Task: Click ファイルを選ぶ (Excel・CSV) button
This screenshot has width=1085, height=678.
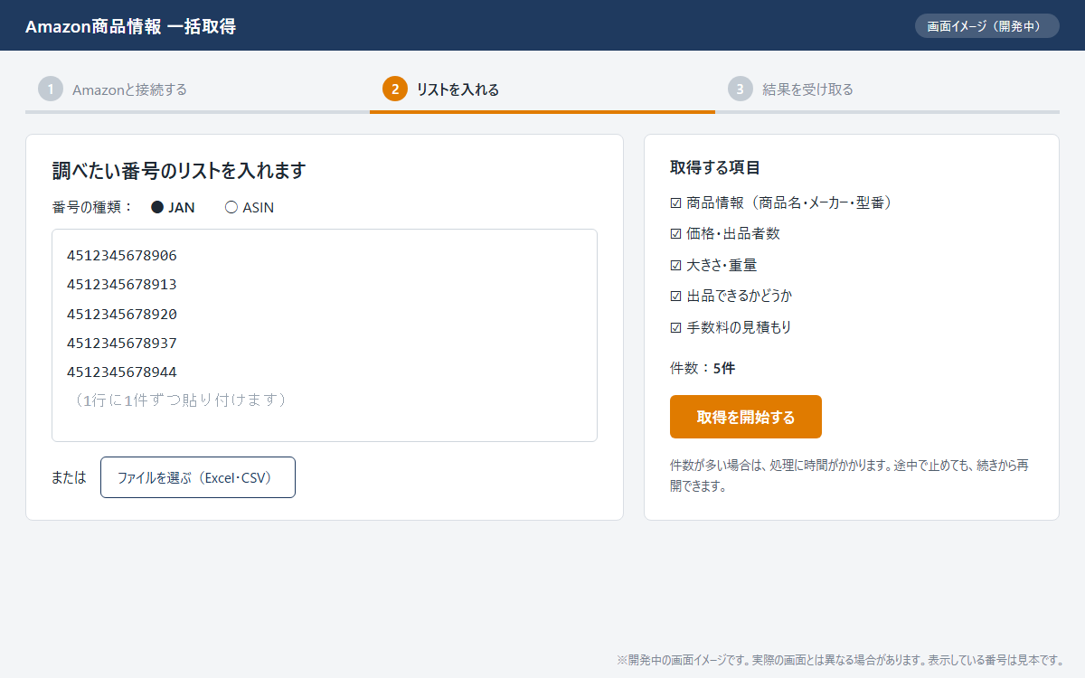Action: click(198, 477)
